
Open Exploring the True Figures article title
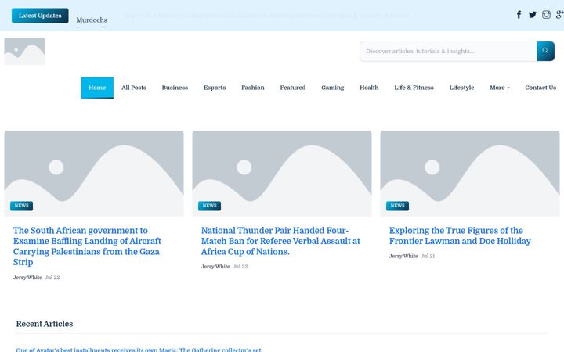click(460, 235)
